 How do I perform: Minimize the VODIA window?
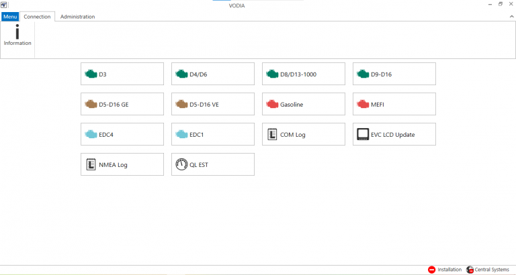pyautogui.click(x=490, y=4)
